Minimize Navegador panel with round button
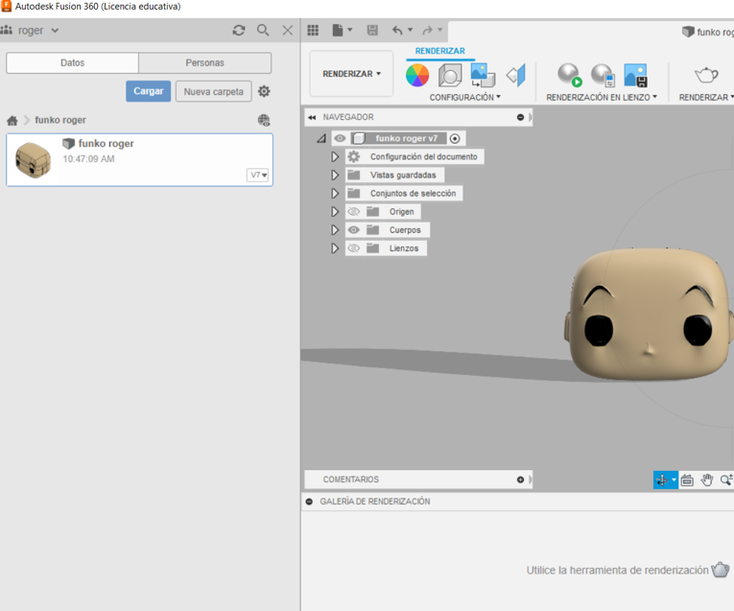Viewport: 734px width, 611px height. click(x=520, y=117)
